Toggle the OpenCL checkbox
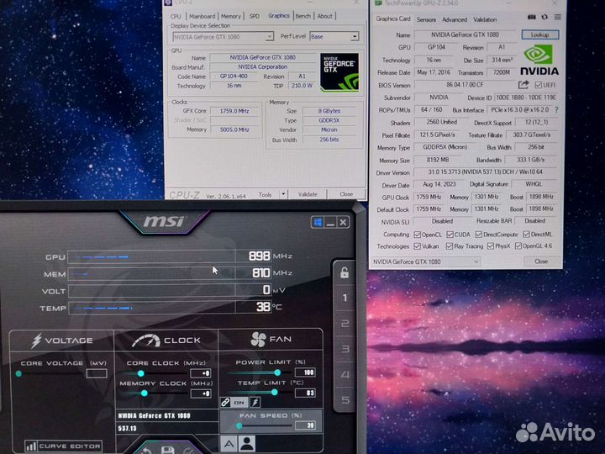 pos(417,235)
